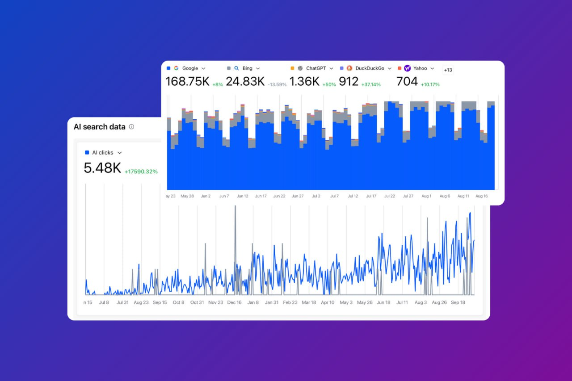Click the blue legend square beside AI clicks
The image size is (572, 381).
click(87, 152)
